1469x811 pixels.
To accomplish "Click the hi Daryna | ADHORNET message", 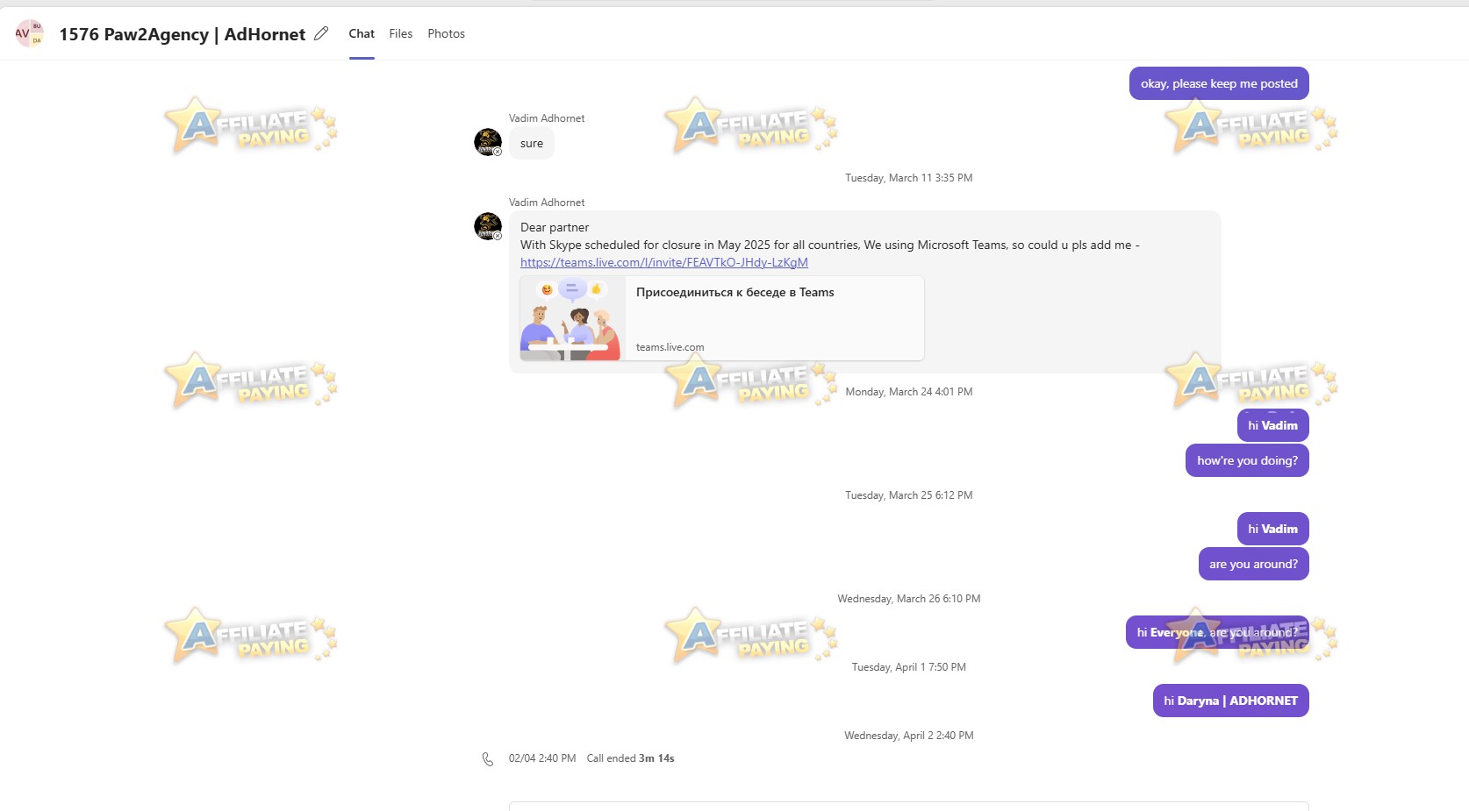I will coord(1230,700).
